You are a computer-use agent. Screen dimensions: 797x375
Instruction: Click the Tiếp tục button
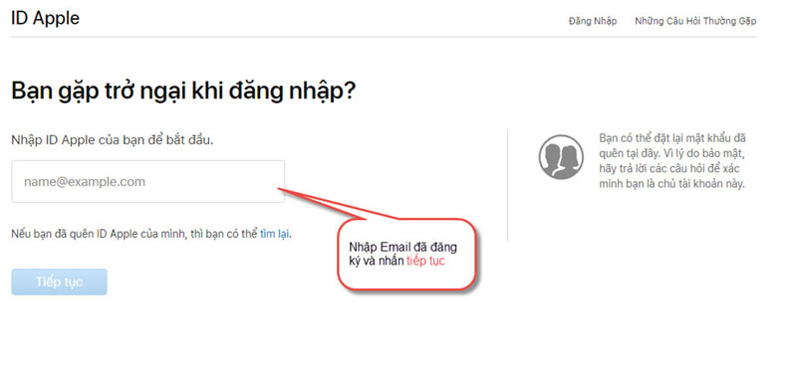[x=60, y=282]
